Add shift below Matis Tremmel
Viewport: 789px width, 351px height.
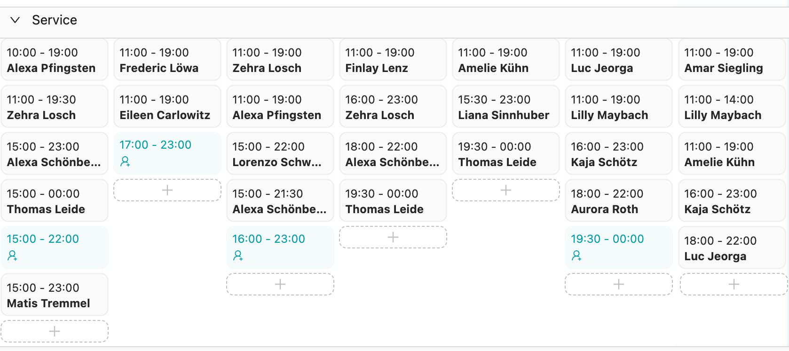pyautogui.click(x=55, y=331)
